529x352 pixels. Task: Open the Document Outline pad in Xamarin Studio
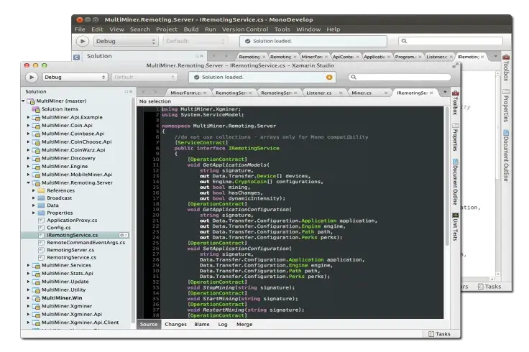[x=455, y=182]
